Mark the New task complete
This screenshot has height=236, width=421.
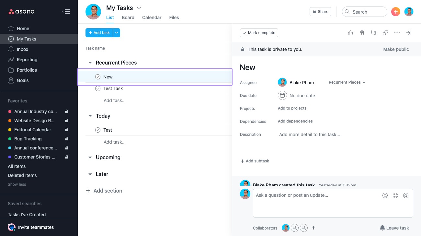(259, 33)
